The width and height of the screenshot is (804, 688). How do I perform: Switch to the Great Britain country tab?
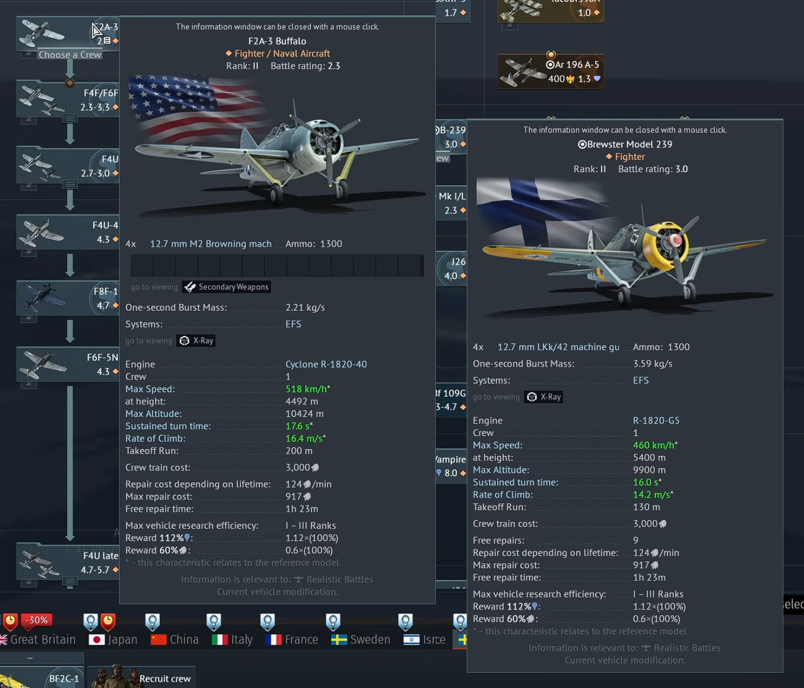click(37, 639)
